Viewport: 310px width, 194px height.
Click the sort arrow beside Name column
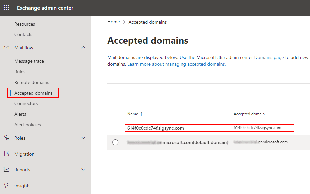141,114
